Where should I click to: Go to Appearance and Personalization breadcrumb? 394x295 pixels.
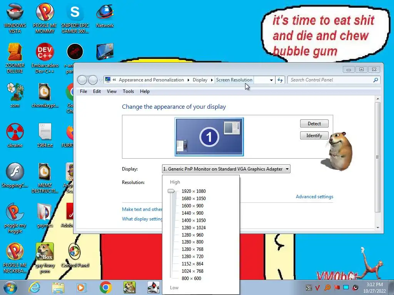[x=151, y=80]
